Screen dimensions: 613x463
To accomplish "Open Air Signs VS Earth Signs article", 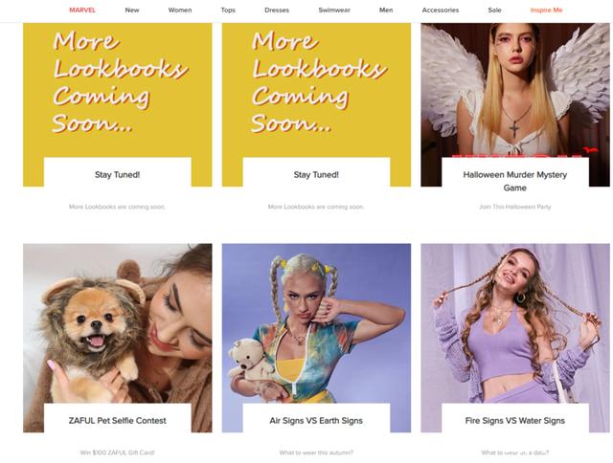I will coord(316,421).
